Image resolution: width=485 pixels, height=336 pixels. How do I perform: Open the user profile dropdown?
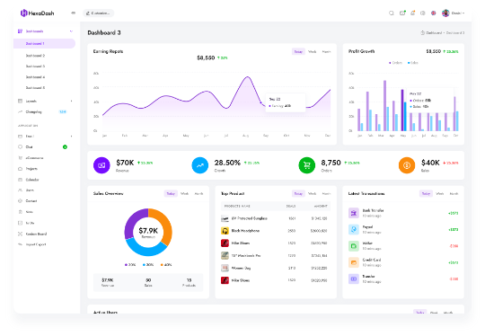click(x=454, y=13)
